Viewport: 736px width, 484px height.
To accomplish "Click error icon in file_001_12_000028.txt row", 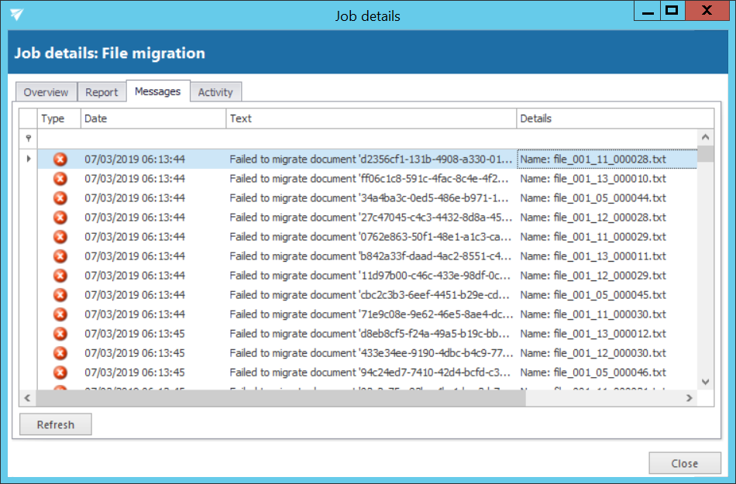I will coord(60,218).
